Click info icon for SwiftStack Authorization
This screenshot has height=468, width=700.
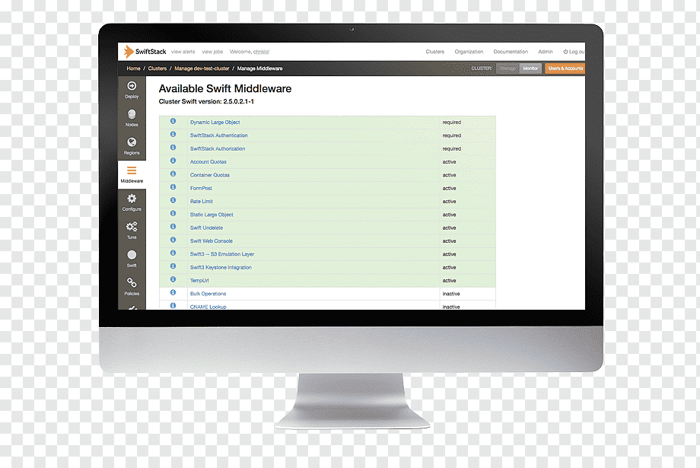point(173,148)
